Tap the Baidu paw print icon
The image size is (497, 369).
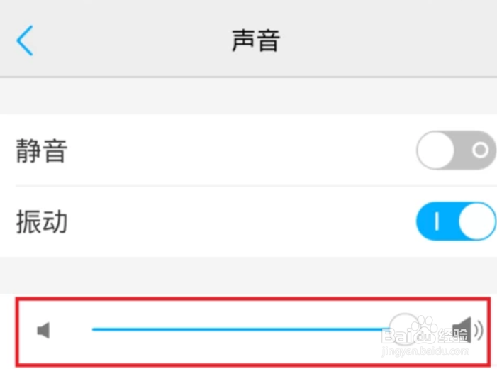[x=424, y=330]
